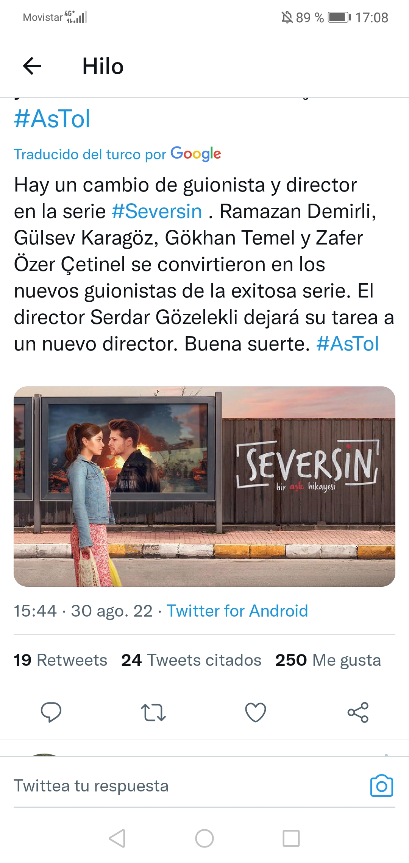Viewport: 409px width, 863px height.
Task: Tap the Android home circle button
Action: coord(204,838)
